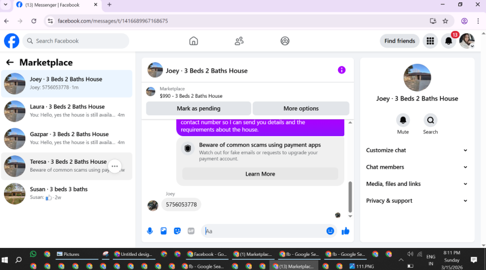The width and height of the screenshot is (486, 270).
Task: Expand Privacy & support section
Action: 417,201
